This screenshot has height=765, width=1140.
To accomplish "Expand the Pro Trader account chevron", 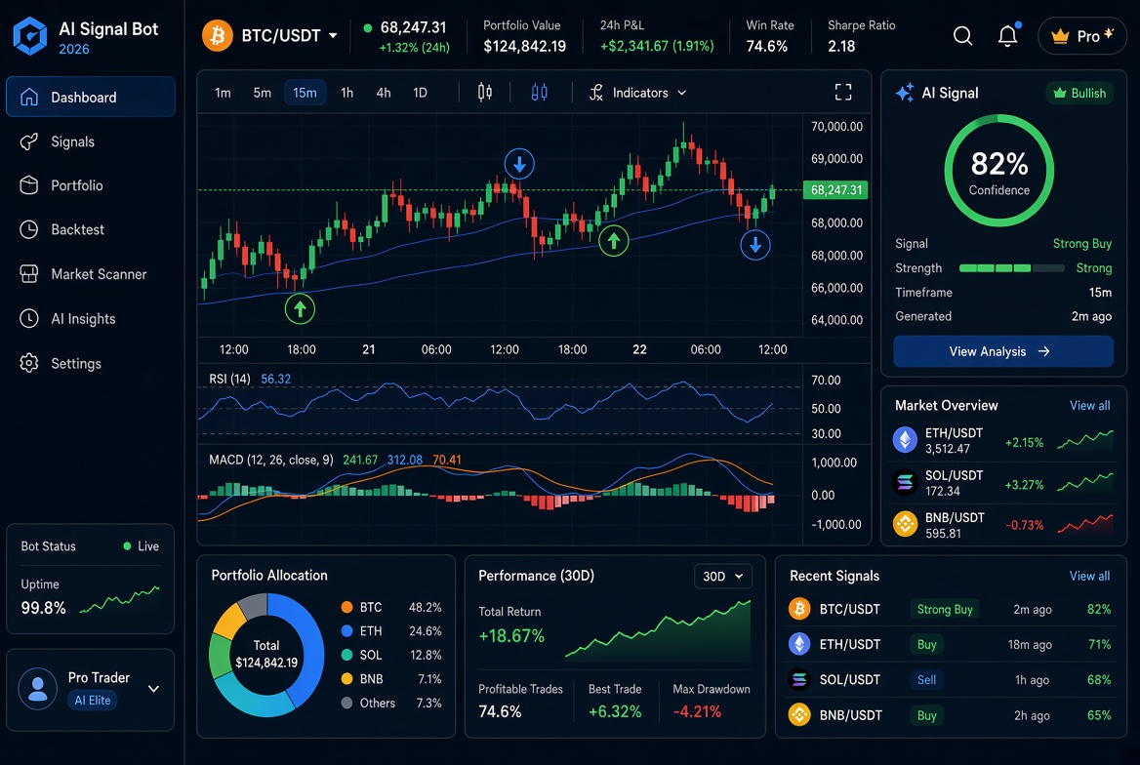I will (x=153, y=689).
